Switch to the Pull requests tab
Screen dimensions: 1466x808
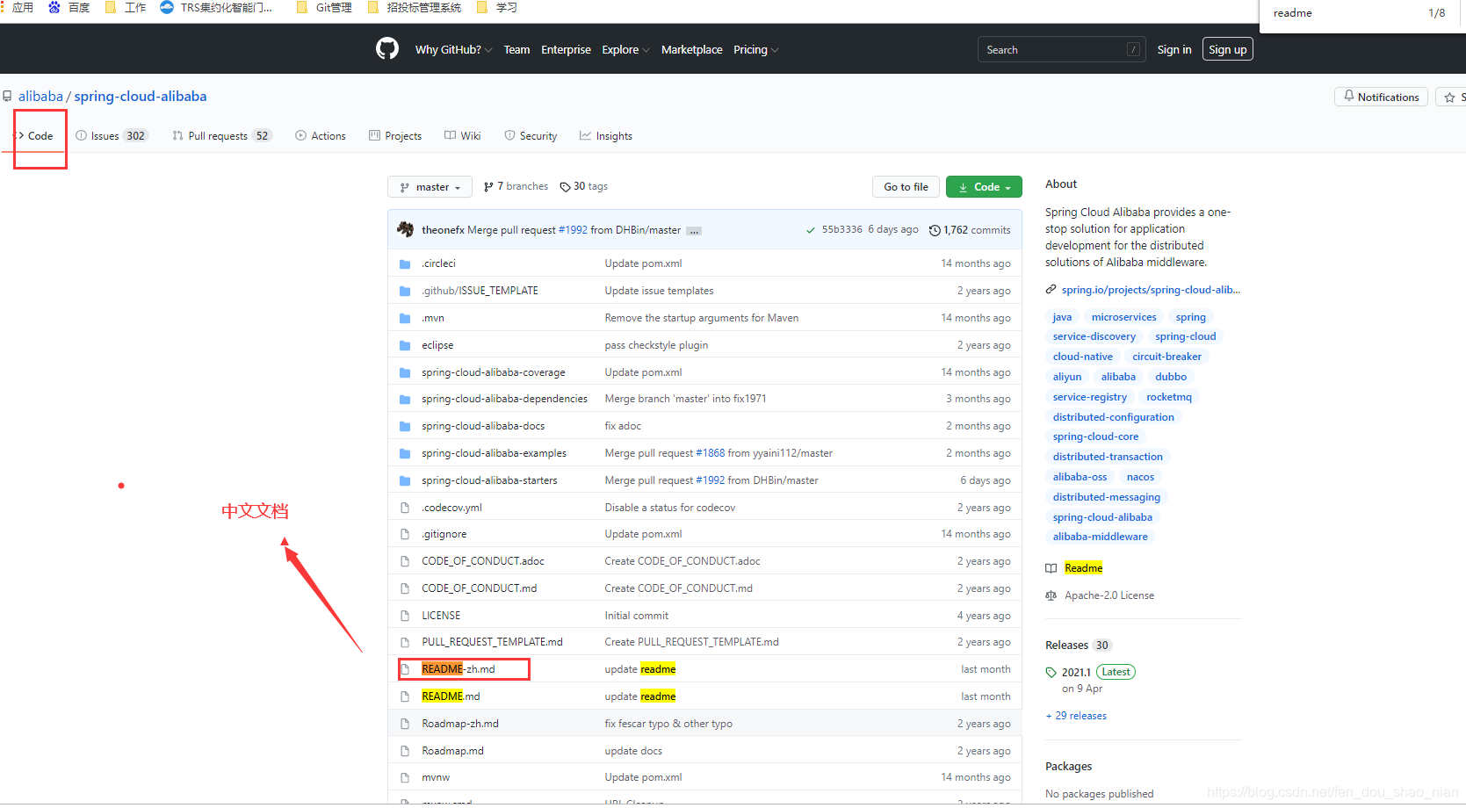tap(222, 136)
